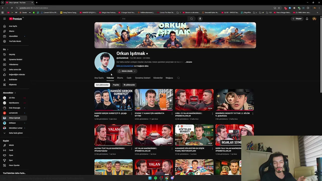Open Hazır Oyunlar under Keşfet
The height and width of the screenshot is (181, 322).
coord(14,165)
